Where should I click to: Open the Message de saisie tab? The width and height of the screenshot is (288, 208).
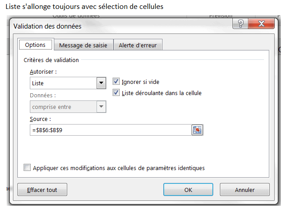click(x=83, y=45)
